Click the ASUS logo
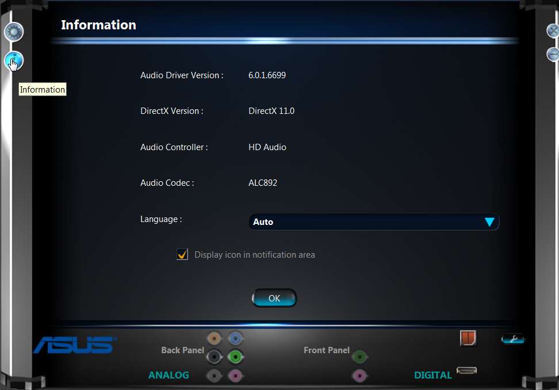559x390 pixels. click(x=75, y=345)
